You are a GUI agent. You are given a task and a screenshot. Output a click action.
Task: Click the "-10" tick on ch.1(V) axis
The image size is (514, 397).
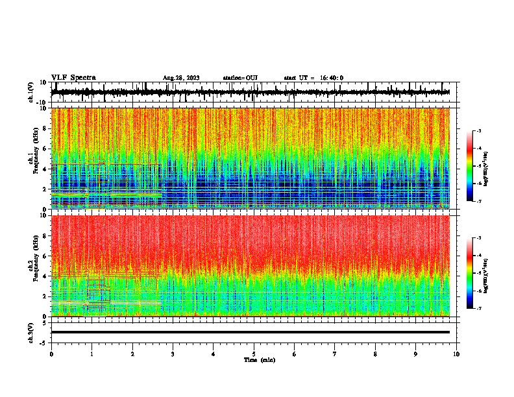click(x=42, y=102)
